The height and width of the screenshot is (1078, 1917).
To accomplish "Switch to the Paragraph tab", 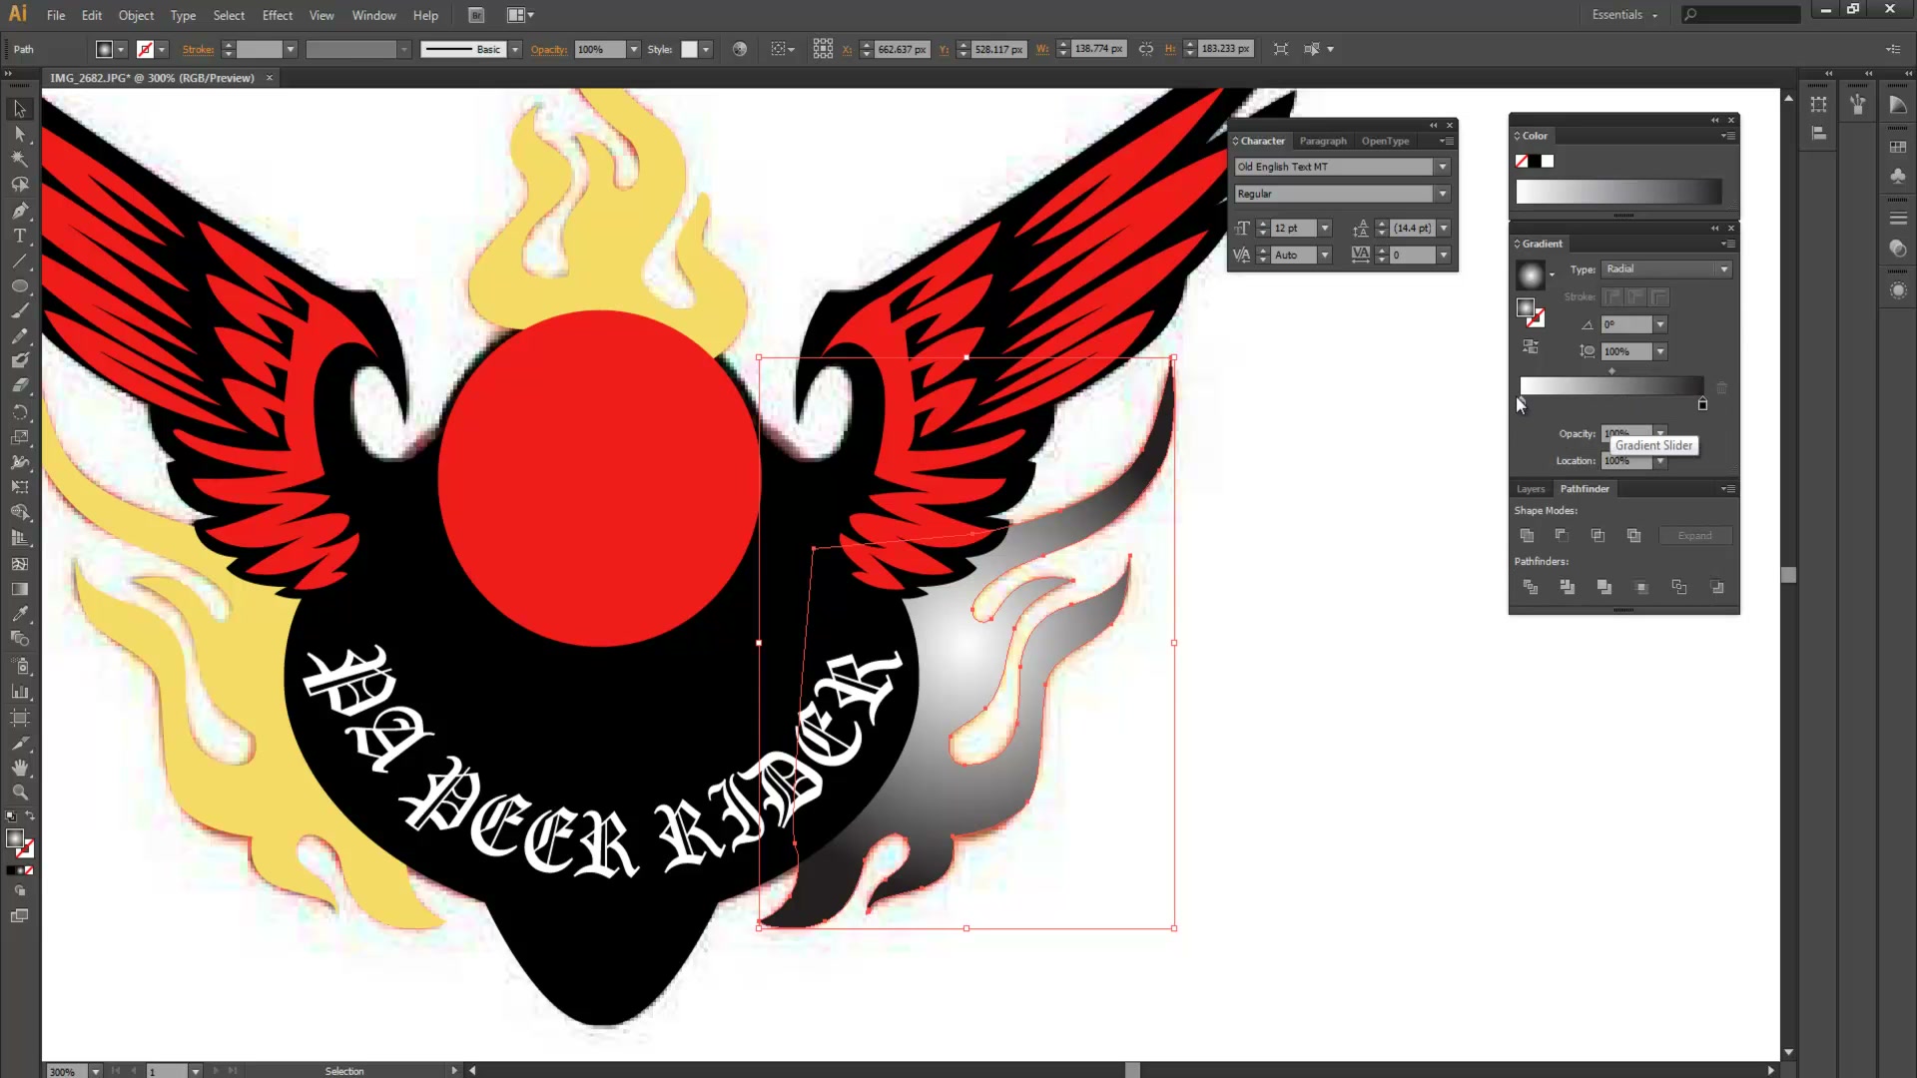I will 1323,141.
